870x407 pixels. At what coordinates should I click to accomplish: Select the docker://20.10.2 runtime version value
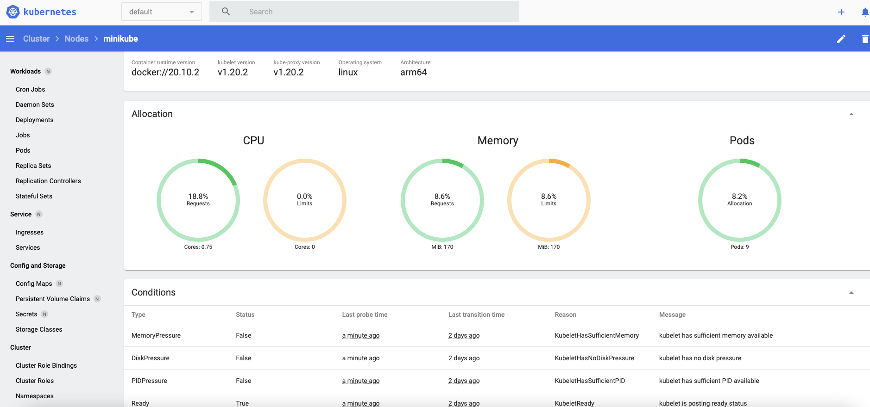(x=165, y=73)
